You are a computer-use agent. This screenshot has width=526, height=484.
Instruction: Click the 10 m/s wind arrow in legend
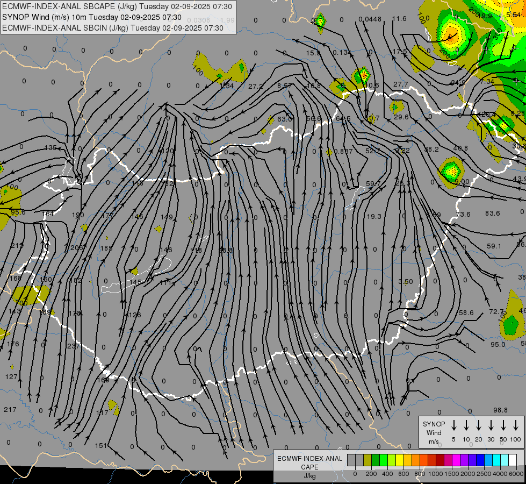[x=466, y=425]
